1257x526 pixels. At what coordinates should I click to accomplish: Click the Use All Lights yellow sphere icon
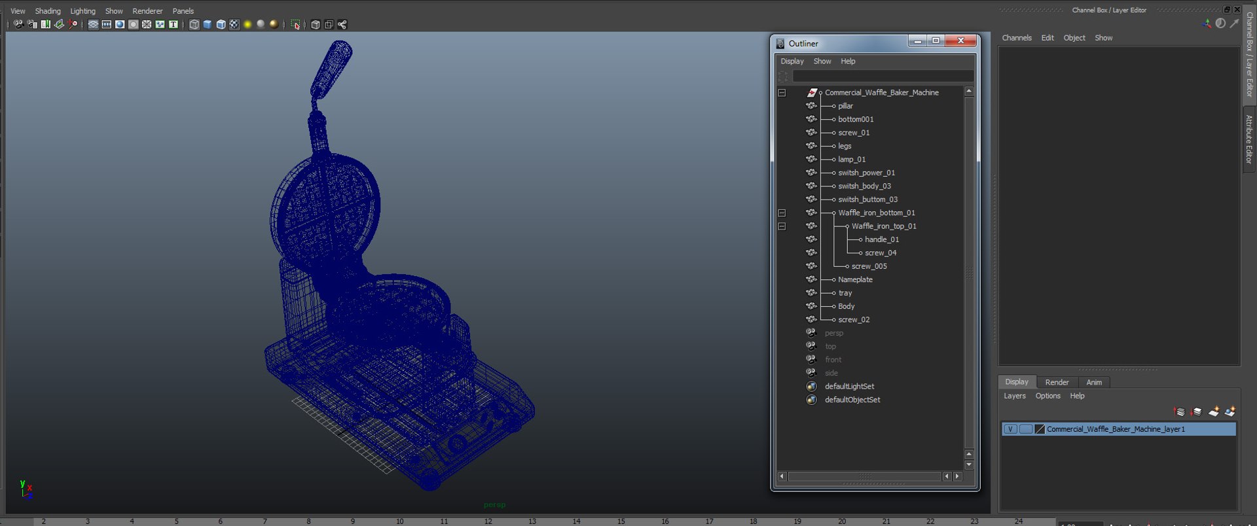click(x=247, y=24)
